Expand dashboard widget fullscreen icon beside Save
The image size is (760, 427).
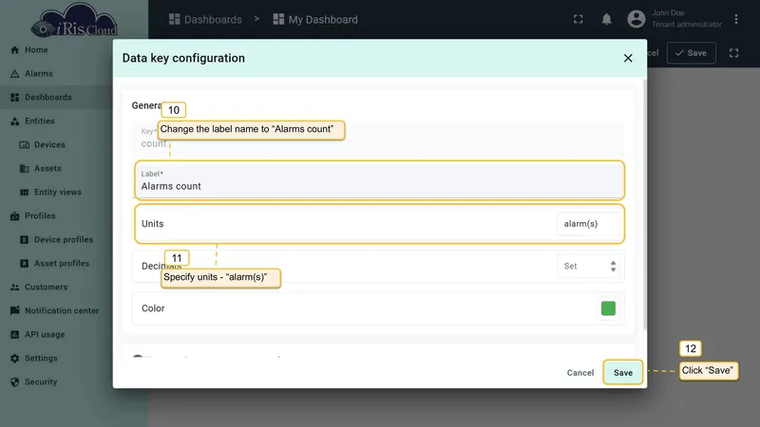pos(733,53)
